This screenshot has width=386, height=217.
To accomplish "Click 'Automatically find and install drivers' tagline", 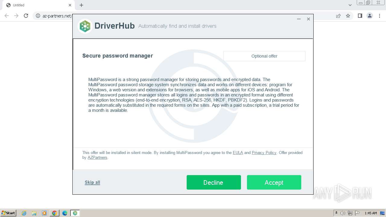I will click(177, 26).
